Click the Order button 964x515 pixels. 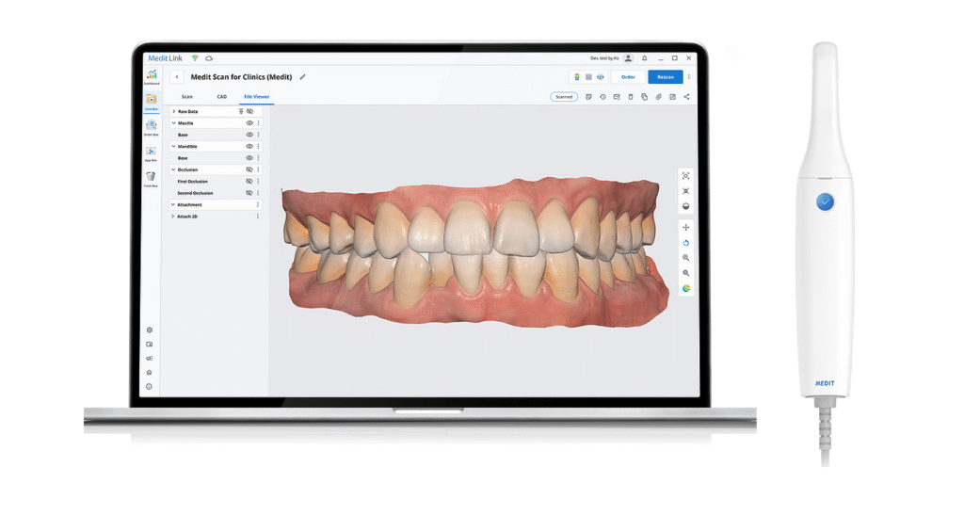click(627, 77)
